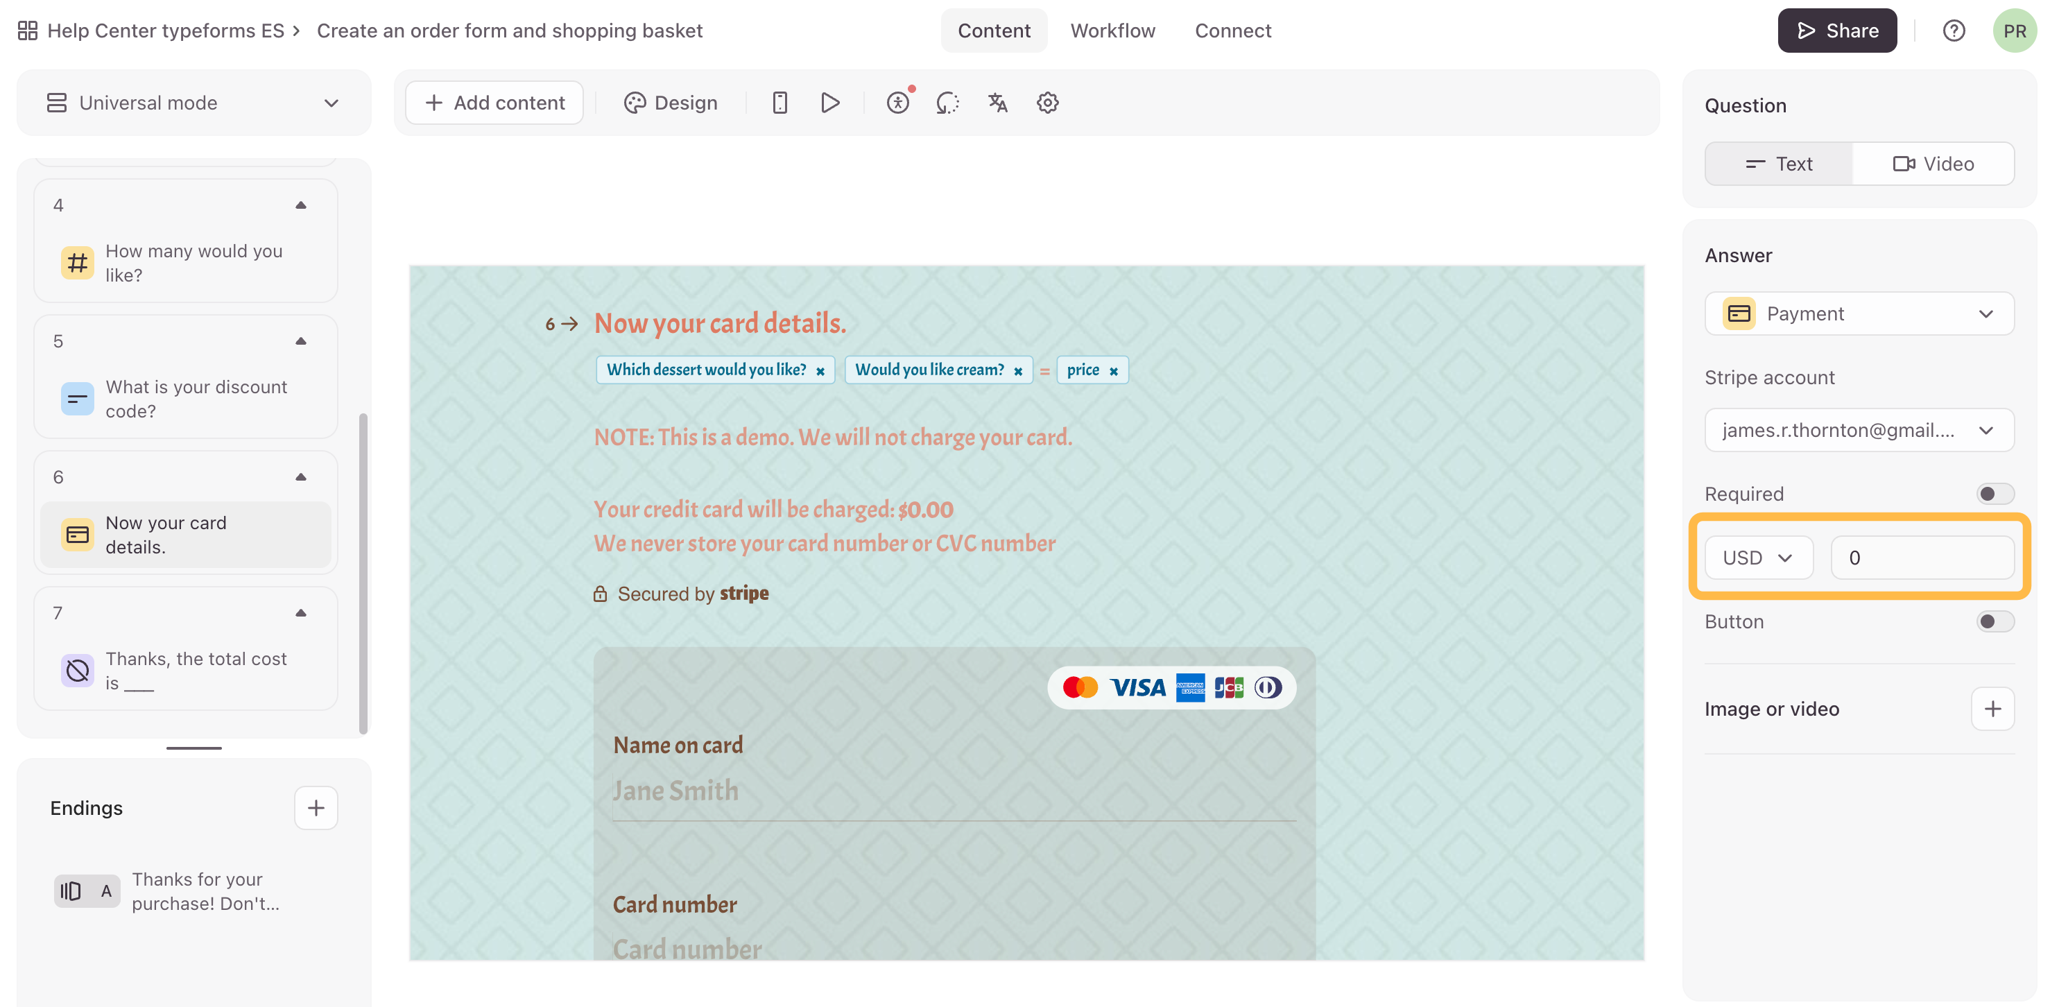Select 'What is your discount code?' question
Image resolution: width=2050 pixels, height=1007 pixels.
(185, 399)
